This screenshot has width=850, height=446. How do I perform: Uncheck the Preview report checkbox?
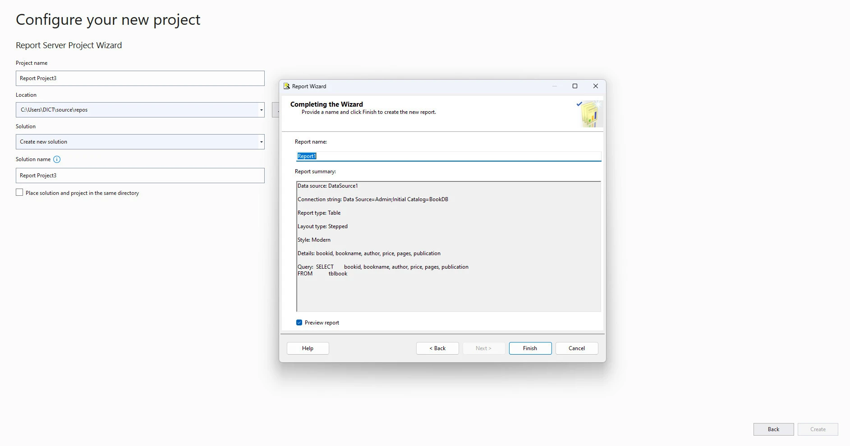coord(299,323)
